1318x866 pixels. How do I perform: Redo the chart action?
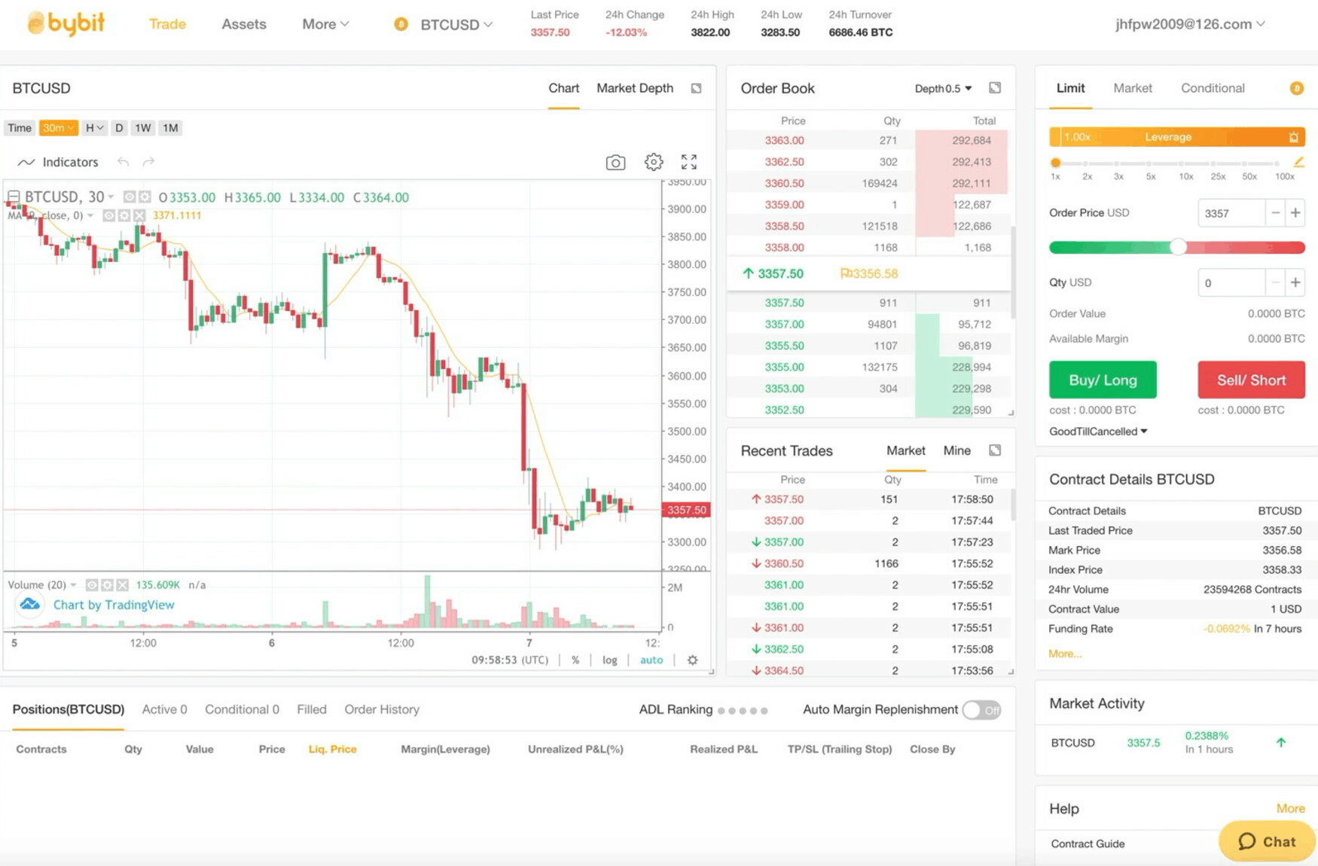click(148, 162)
